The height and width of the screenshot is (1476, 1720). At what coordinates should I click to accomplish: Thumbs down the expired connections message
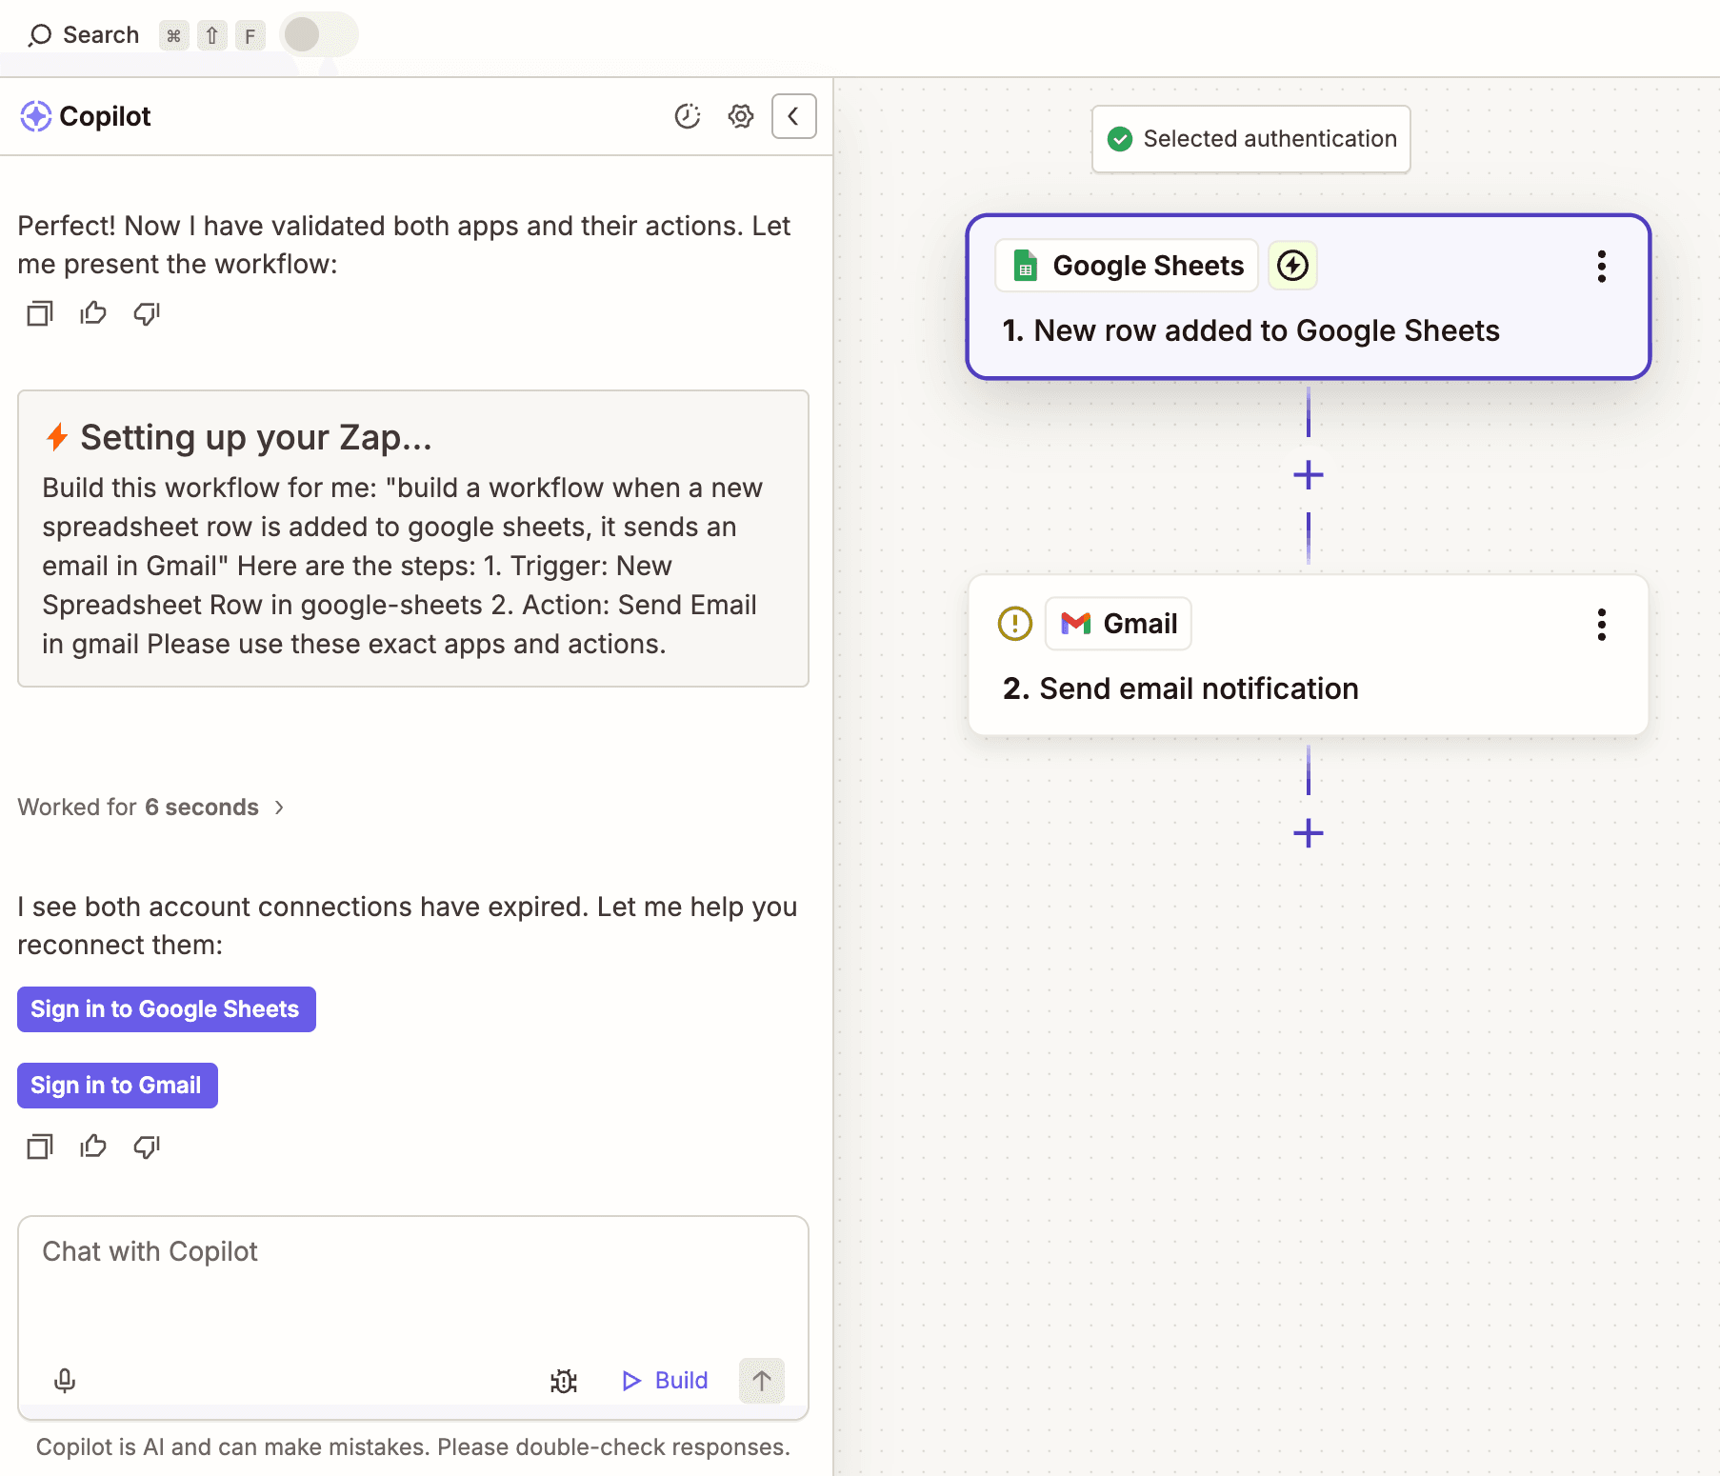(x=147, y=1147)
